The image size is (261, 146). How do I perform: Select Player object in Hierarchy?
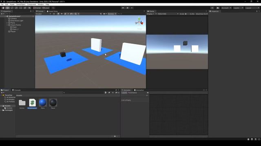tap(13, 32)
